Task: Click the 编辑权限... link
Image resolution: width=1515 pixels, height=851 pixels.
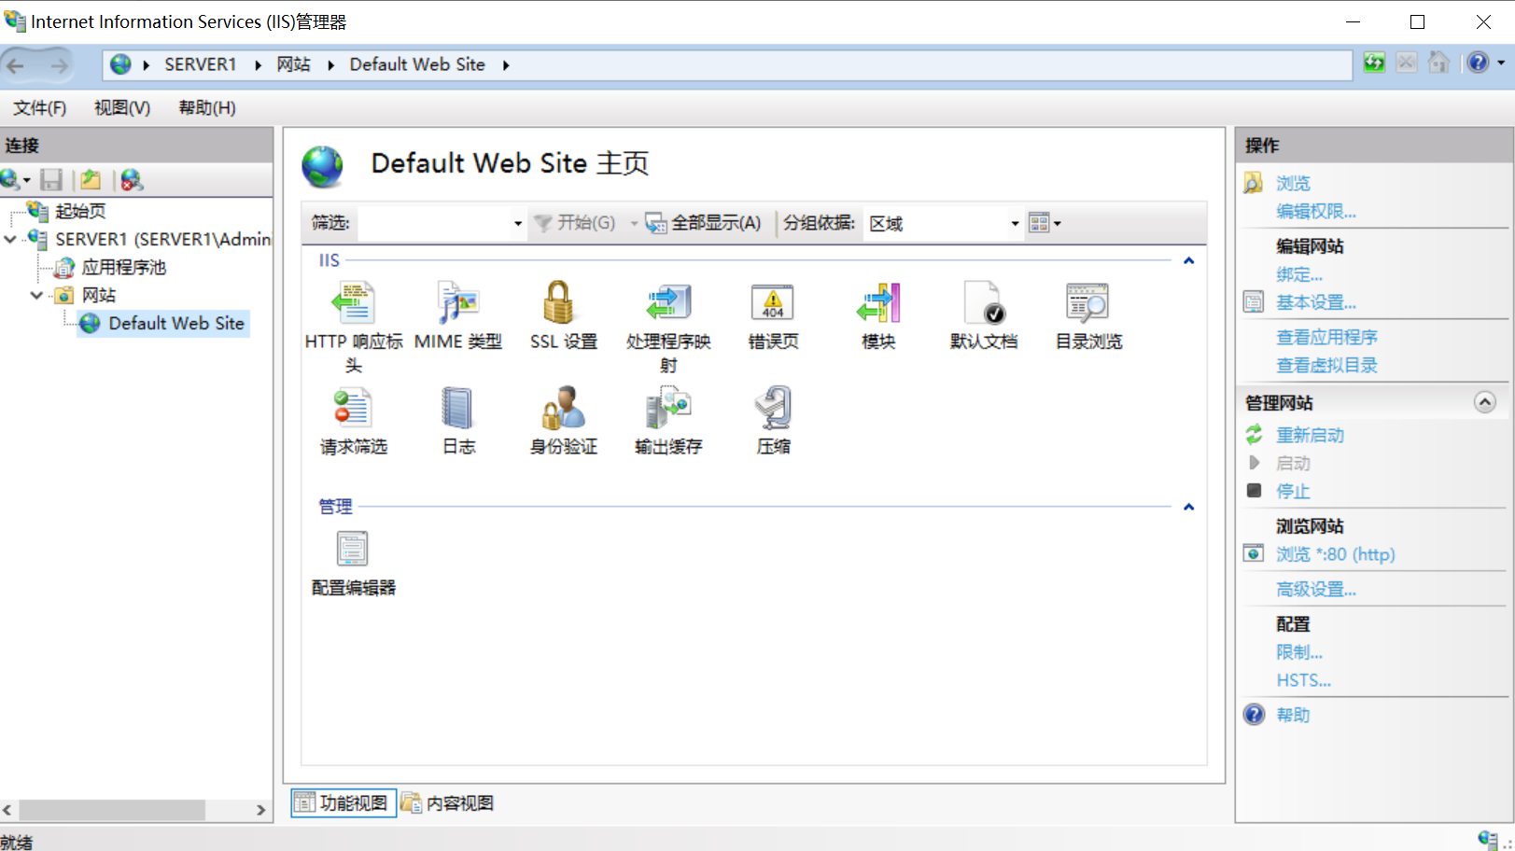Action: pyautogui.click(x=1316, y=212)
